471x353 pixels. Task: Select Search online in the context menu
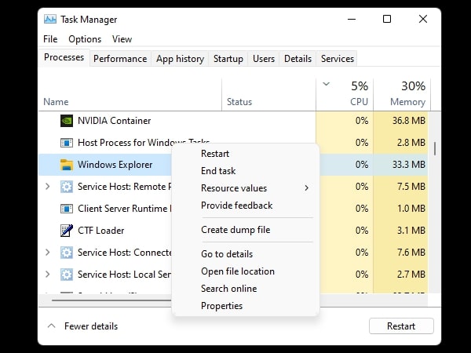pos(229,289)
